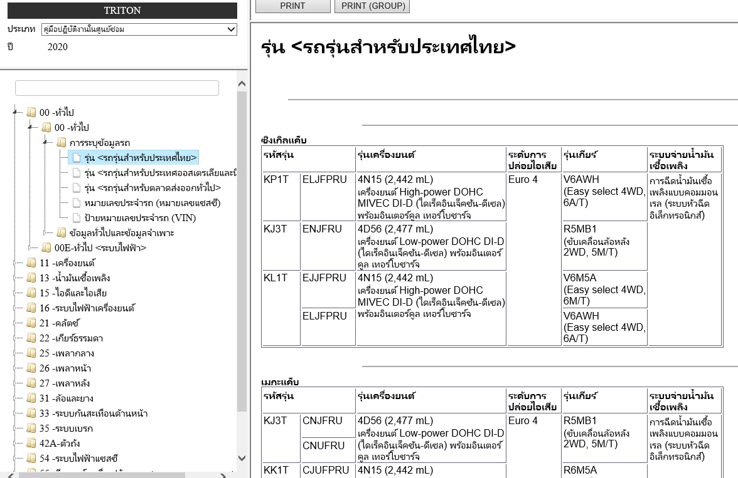Click the TRITON title header
The height and width of the screenshot is (478, 738).
coord(122,11)
